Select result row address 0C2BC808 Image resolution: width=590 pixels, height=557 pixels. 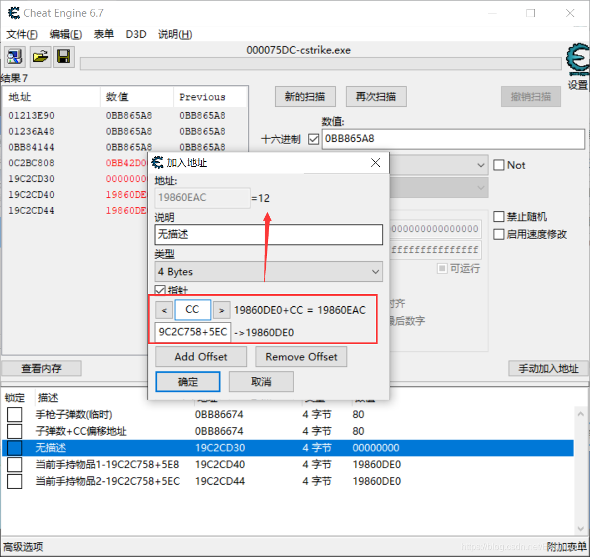coord(32,163)
